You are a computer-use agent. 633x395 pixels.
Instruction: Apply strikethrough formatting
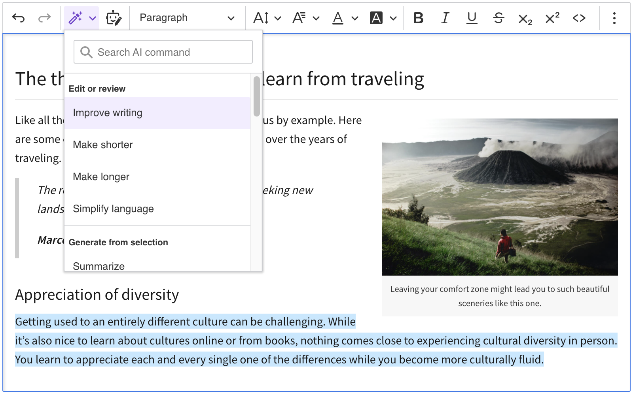498,17
